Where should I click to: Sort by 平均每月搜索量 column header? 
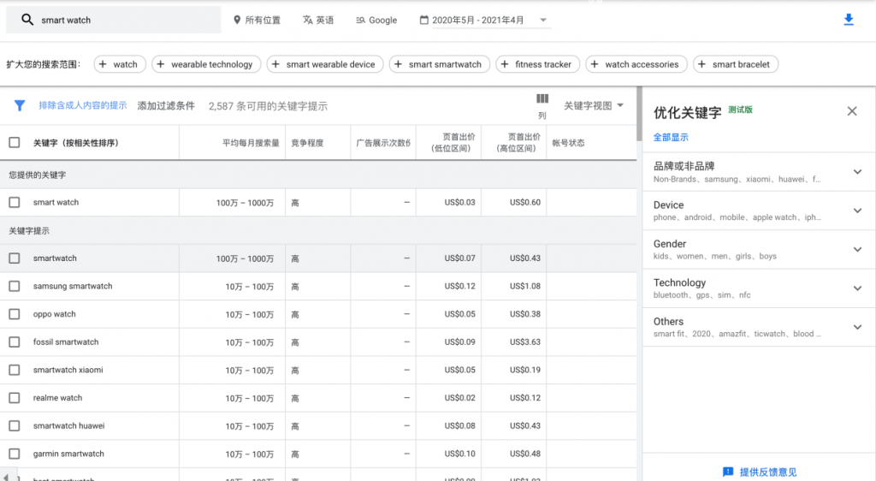click(251, 143)
